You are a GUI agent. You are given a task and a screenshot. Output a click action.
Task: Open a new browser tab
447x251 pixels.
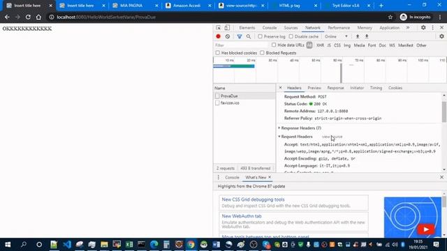(381, 6)
